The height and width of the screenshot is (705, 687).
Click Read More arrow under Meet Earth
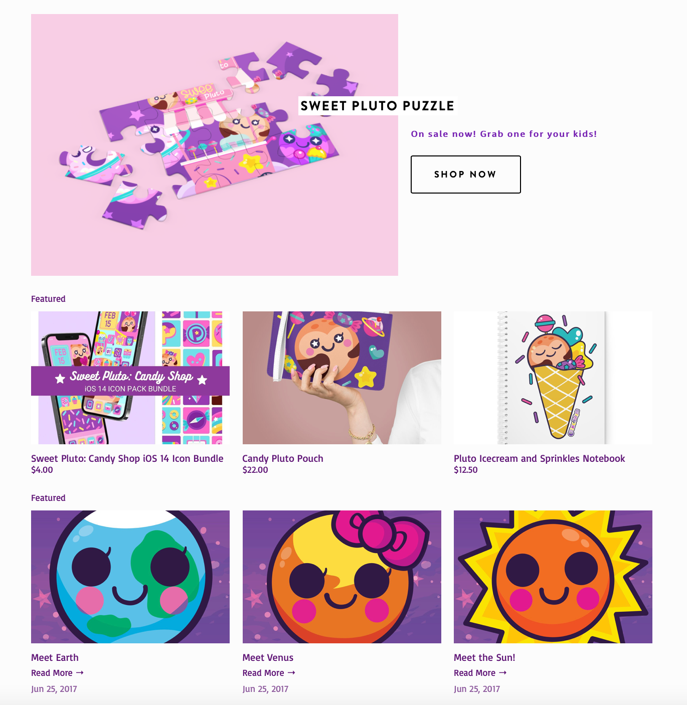(x=57, y=673)
